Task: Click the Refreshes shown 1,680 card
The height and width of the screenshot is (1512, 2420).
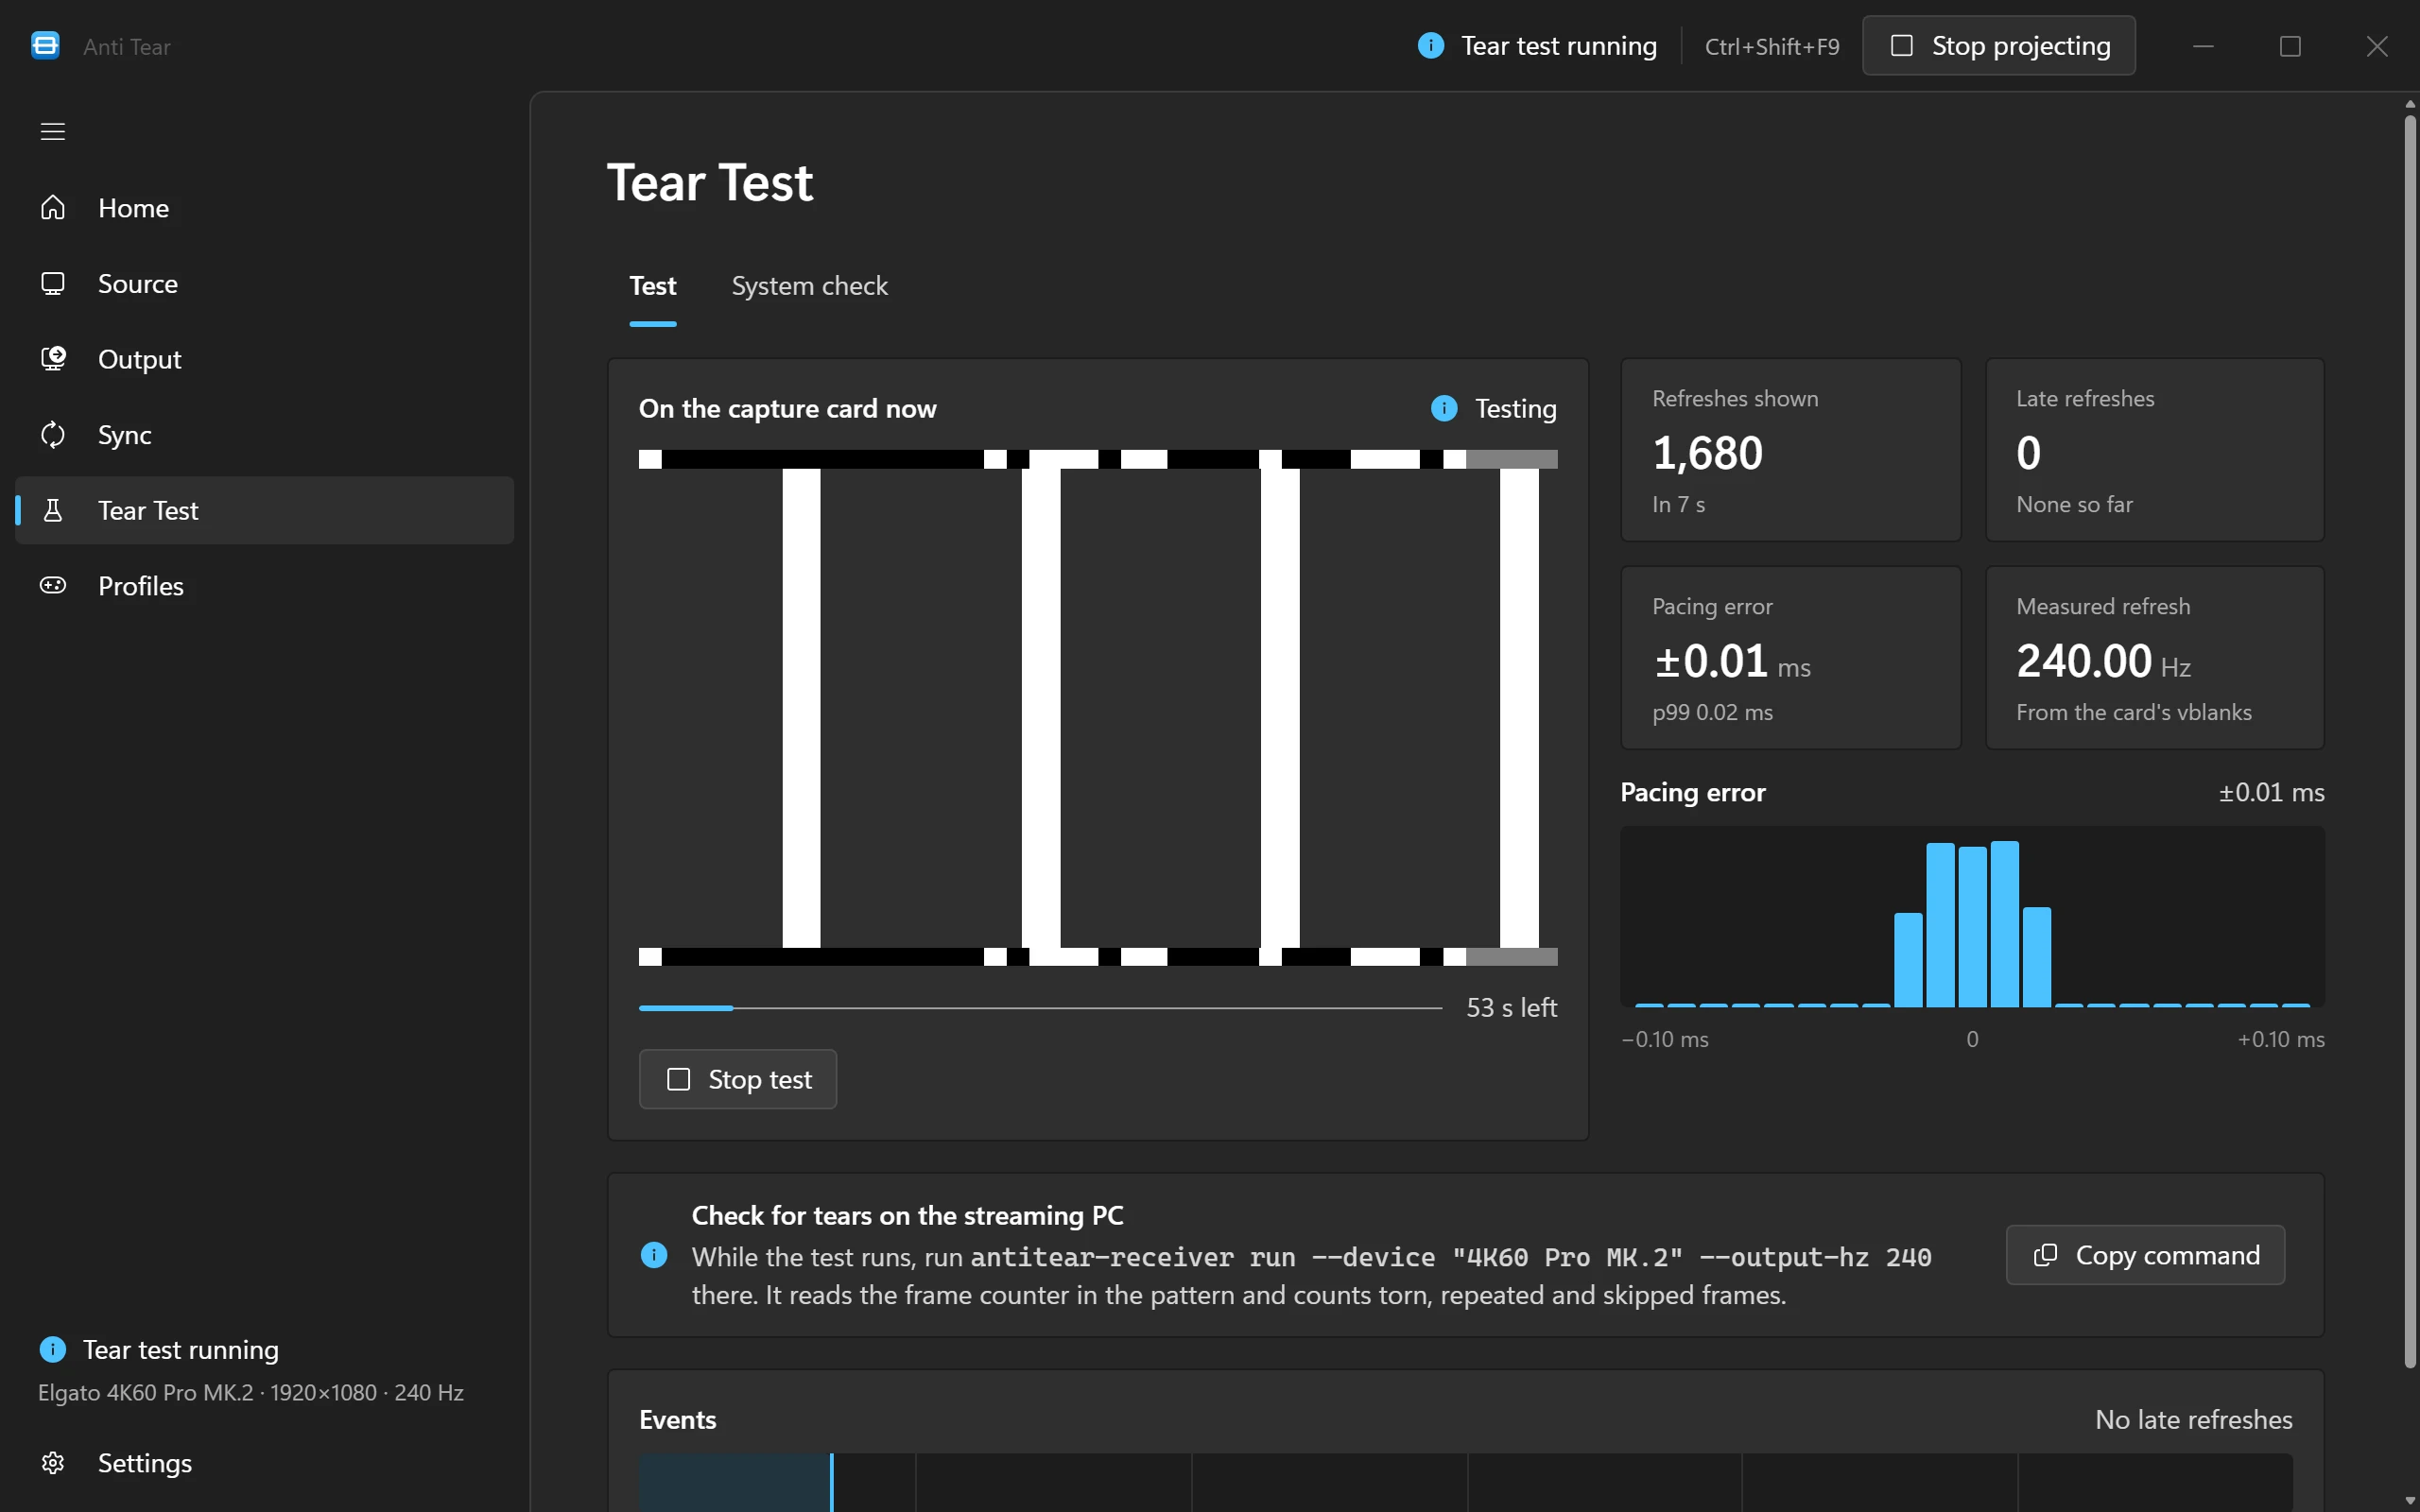Action: [x=1790, y=450]
